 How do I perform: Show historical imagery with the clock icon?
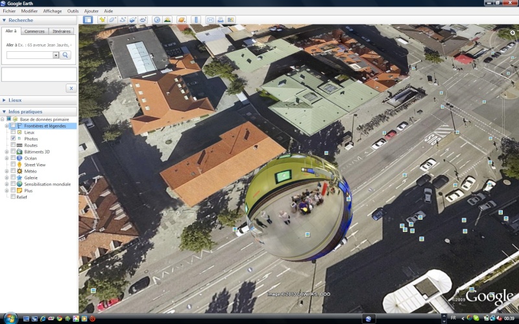click(157, 20)
